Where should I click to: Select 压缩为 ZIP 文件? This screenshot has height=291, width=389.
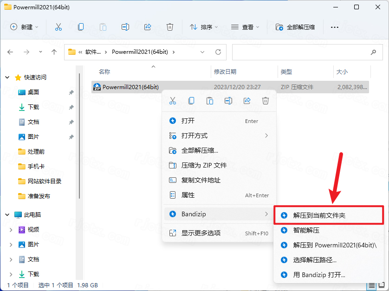(x=219, y=165)
